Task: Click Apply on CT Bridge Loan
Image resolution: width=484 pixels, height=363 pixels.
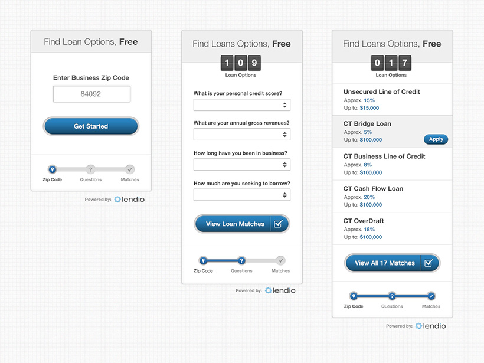Action: point(436,139)
